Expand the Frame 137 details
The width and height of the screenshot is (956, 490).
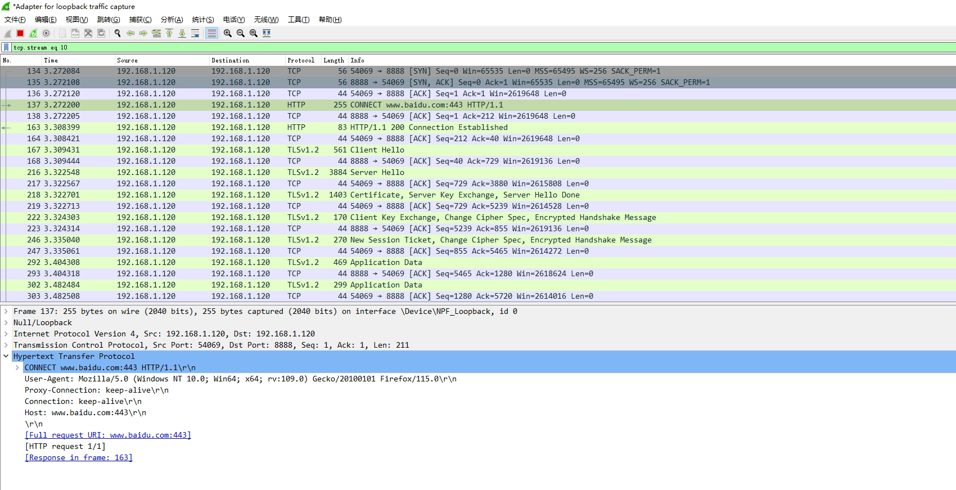[x=6, y=311]
